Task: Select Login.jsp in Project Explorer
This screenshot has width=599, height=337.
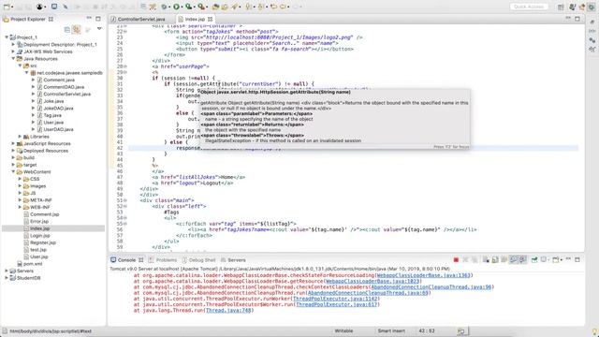Action: 39,236
